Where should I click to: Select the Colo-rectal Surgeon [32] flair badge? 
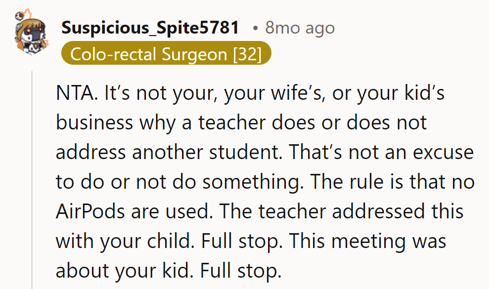166,54
